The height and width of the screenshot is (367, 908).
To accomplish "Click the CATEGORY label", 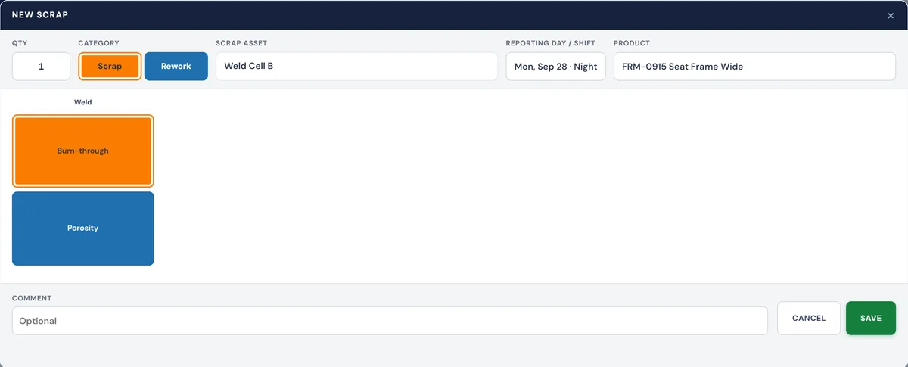I will click(x=98, y=43).
